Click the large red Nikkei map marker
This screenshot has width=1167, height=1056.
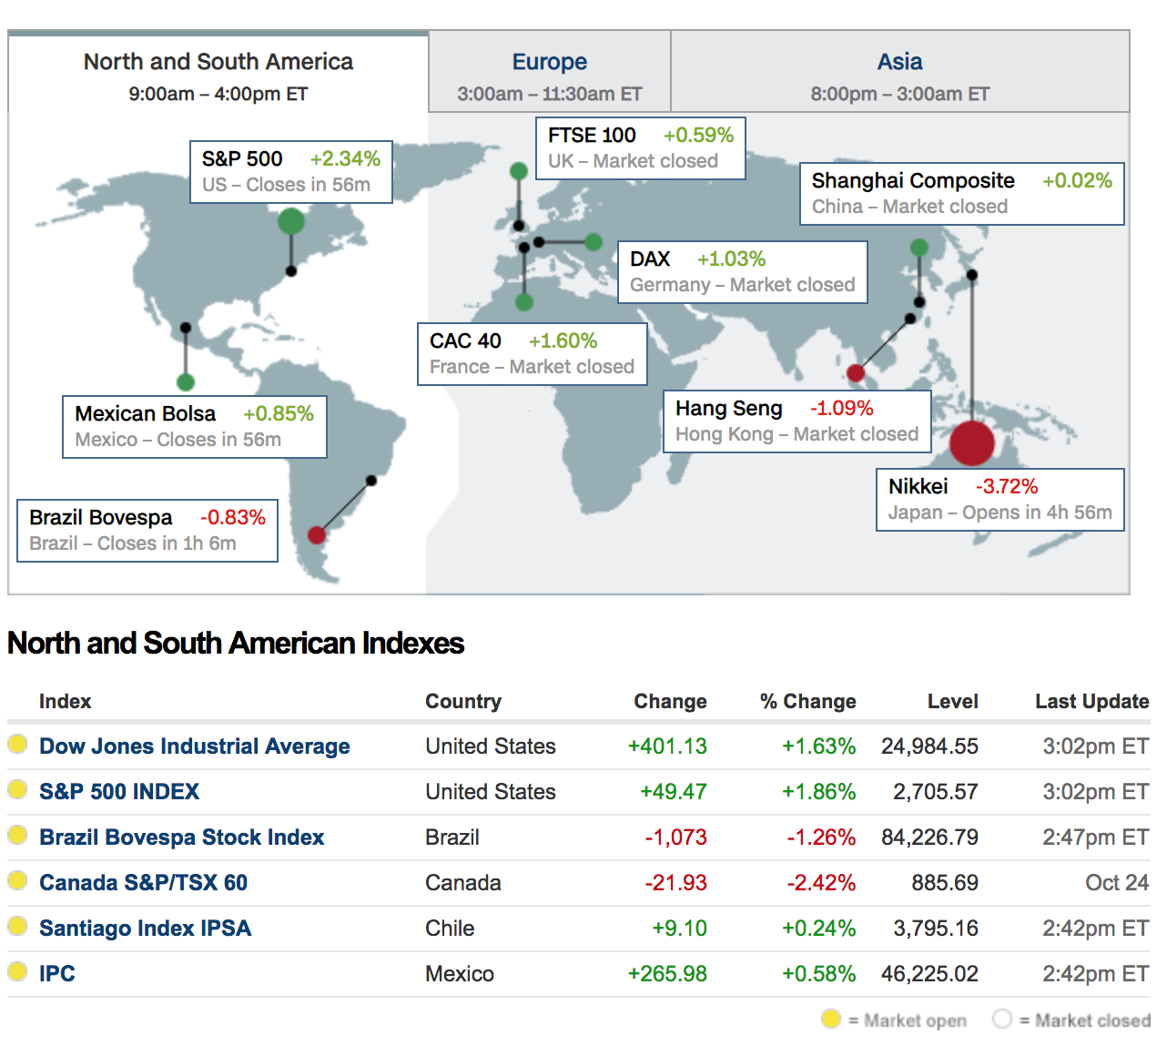tap(972, 443)
